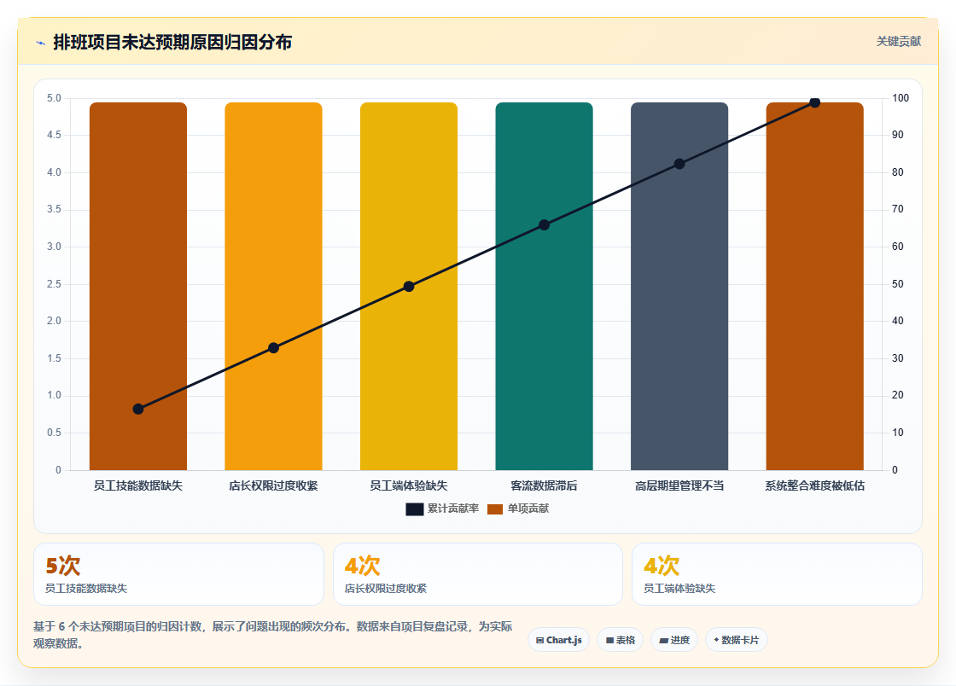Click the teal 客流数据滞后 bar
This screenshot has width=956, height=686.
[x=545, y=287]
